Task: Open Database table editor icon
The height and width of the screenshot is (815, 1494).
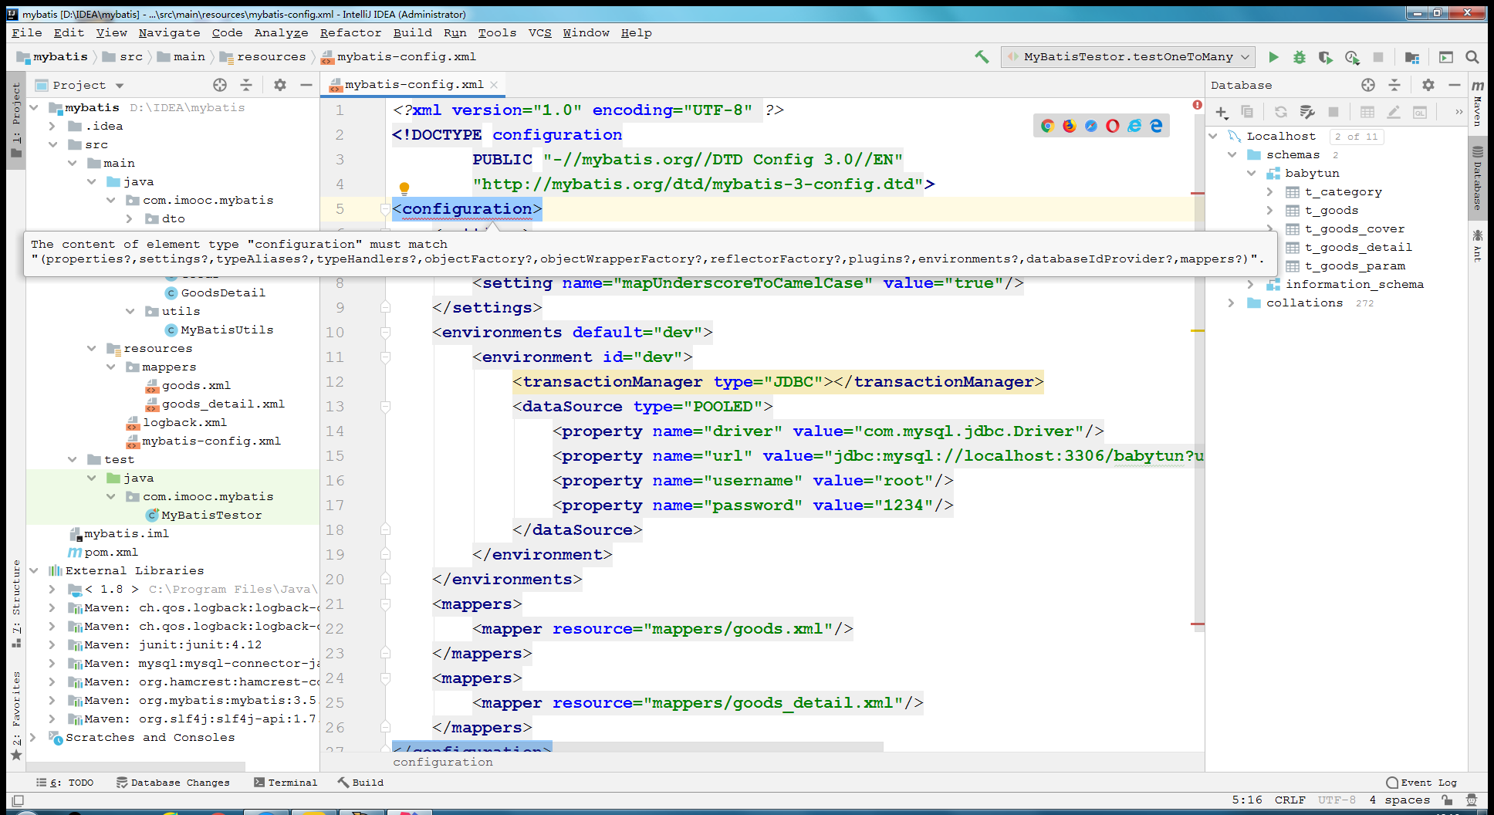Action: point(1367,113)
